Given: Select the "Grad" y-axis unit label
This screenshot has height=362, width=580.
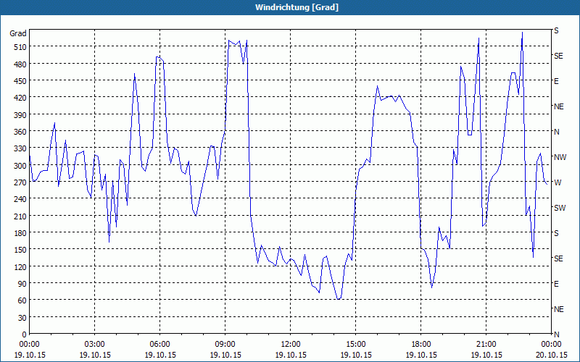Looking at the screenshot, I should (18, 33).
